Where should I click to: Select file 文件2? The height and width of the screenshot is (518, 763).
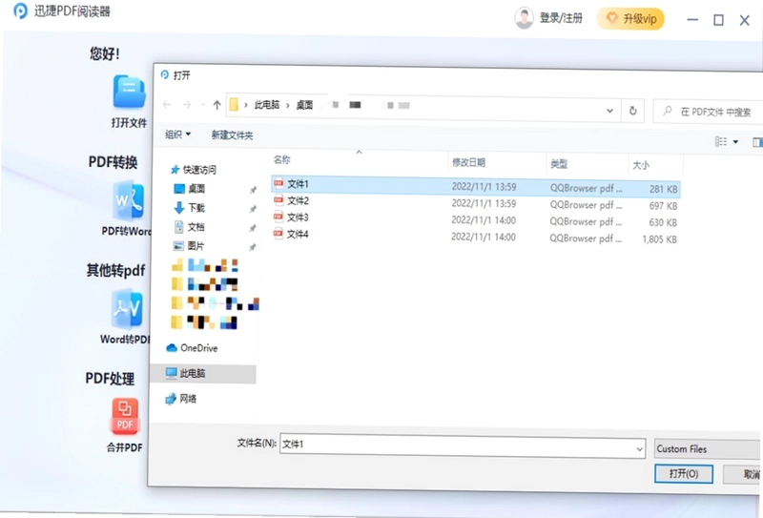(475, 203)
